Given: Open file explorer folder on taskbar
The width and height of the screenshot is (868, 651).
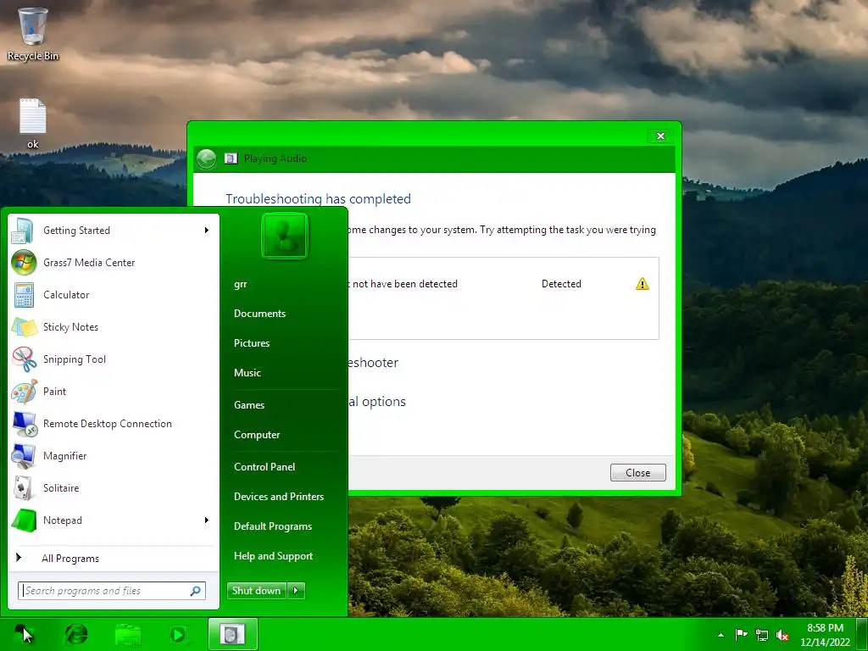Looking at the screenshot, I should tap(128, 634).
